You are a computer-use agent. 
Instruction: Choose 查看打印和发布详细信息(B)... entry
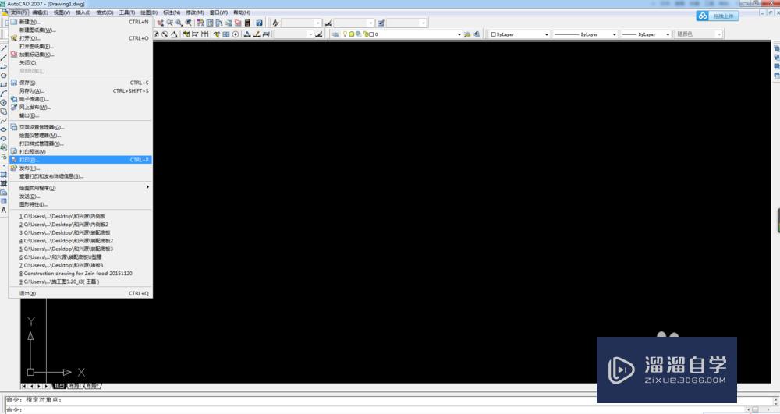pos(80,176)
